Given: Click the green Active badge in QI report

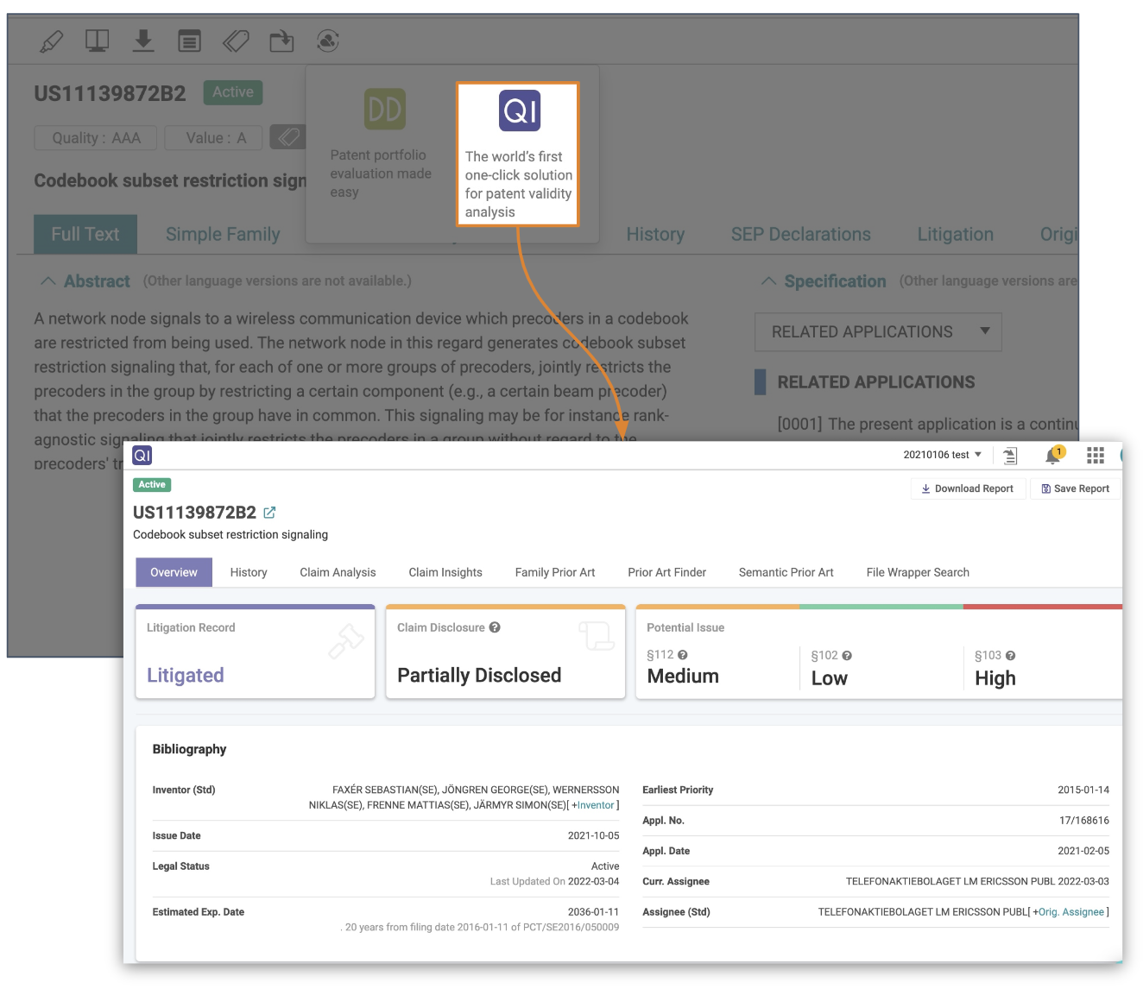Looking at the screenshot, I should click(152, 485).
